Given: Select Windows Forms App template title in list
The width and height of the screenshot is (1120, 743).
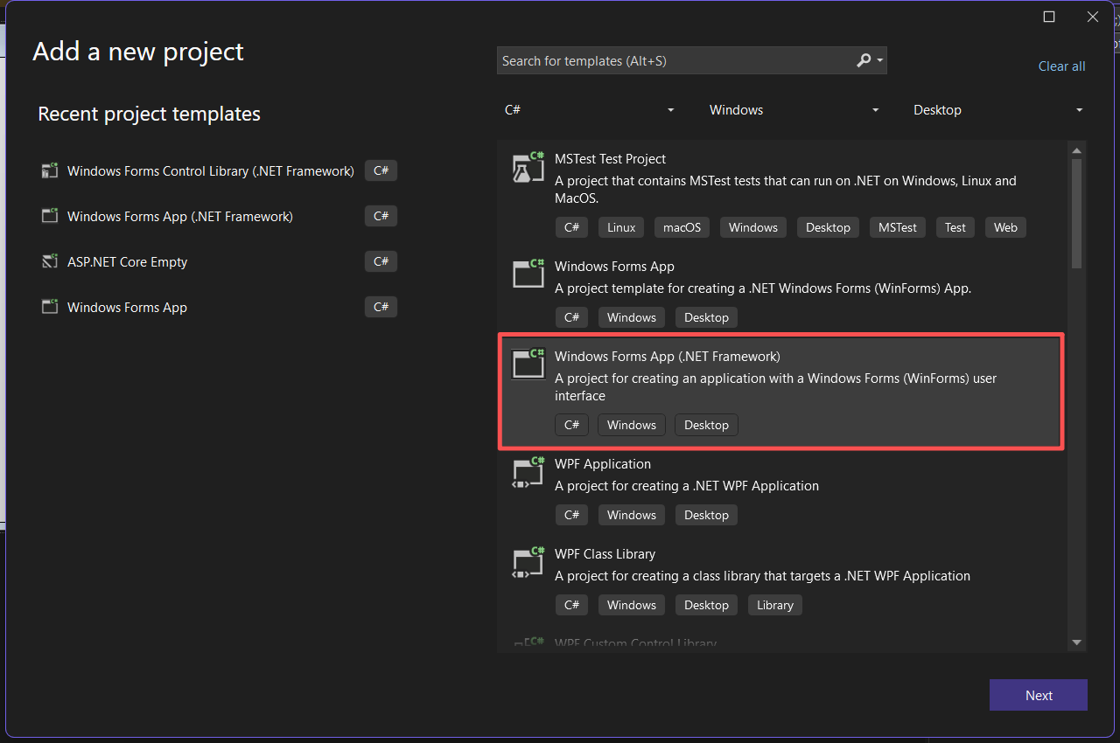Looking at the screenshot, I should click(x=614, y=267).
